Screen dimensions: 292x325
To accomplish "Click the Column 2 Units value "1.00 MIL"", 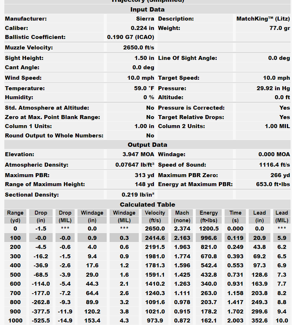I will [277, 126].
